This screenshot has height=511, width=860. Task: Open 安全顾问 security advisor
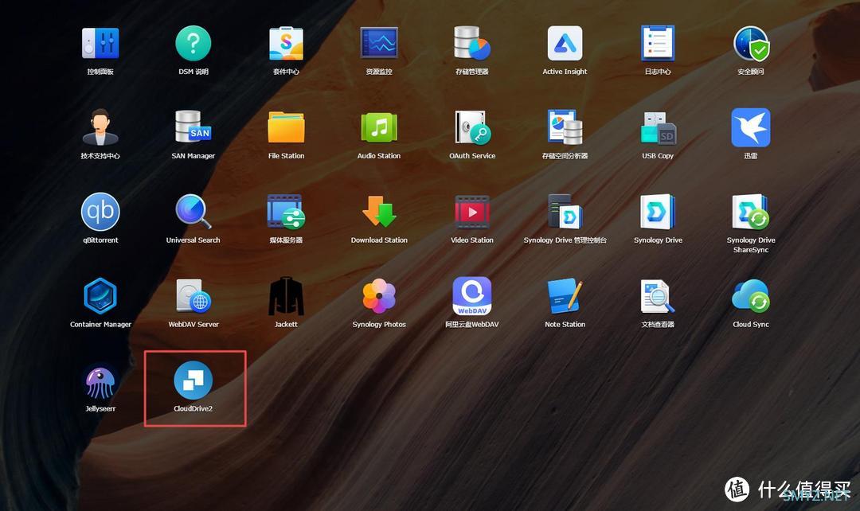tap(751, 43)
